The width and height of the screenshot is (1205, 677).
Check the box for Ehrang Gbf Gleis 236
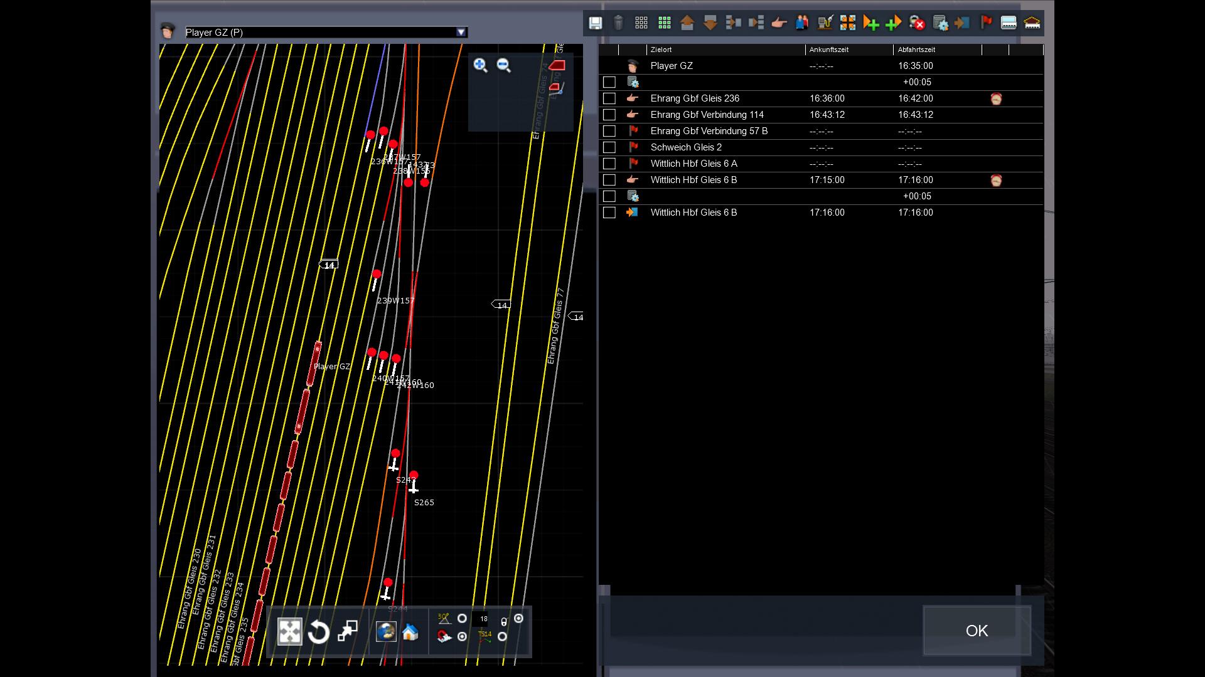coord(609,98)
